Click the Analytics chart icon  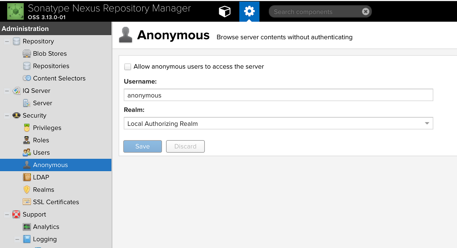pos(27,227)
